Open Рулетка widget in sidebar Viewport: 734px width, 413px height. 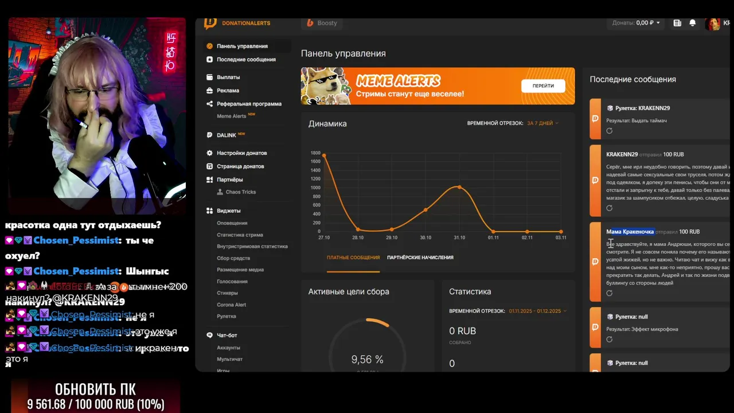pyautogui.click(x=227, y=316)
